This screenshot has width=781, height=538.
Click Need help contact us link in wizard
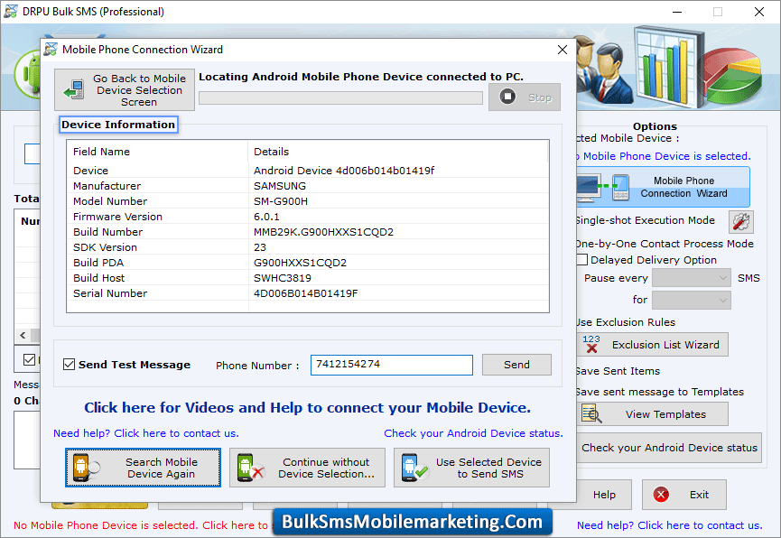[x=146, y=433]
